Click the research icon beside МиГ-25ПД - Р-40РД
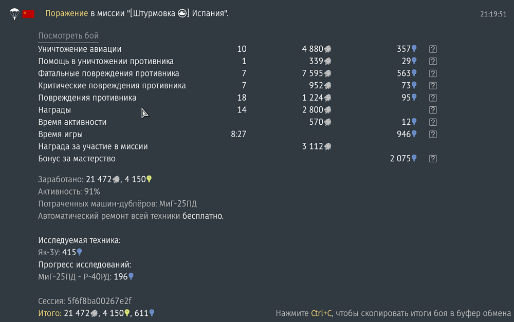 (131, 277)
